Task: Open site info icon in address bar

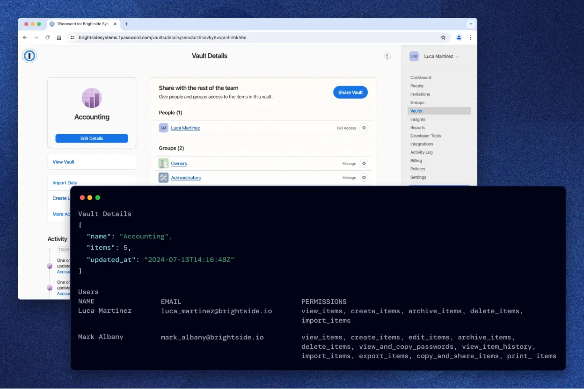Action: pos(72,37)
